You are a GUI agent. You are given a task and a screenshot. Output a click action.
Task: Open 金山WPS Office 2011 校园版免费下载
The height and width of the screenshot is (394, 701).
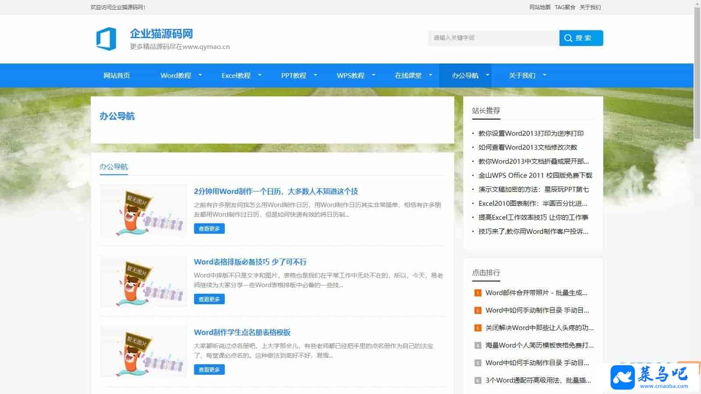point(535,176)
